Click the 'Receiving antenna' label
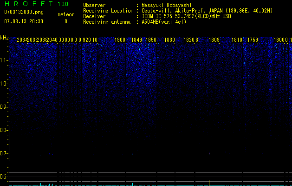 107,22
